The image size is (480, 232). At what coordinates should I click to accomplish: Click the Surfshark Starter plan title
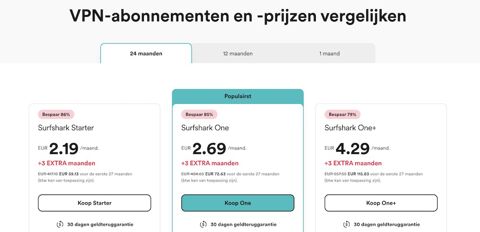tap(66, 128)
